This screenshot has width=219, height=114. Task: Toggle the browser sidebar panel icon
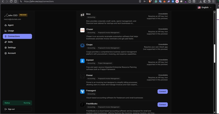pos(205,1)
